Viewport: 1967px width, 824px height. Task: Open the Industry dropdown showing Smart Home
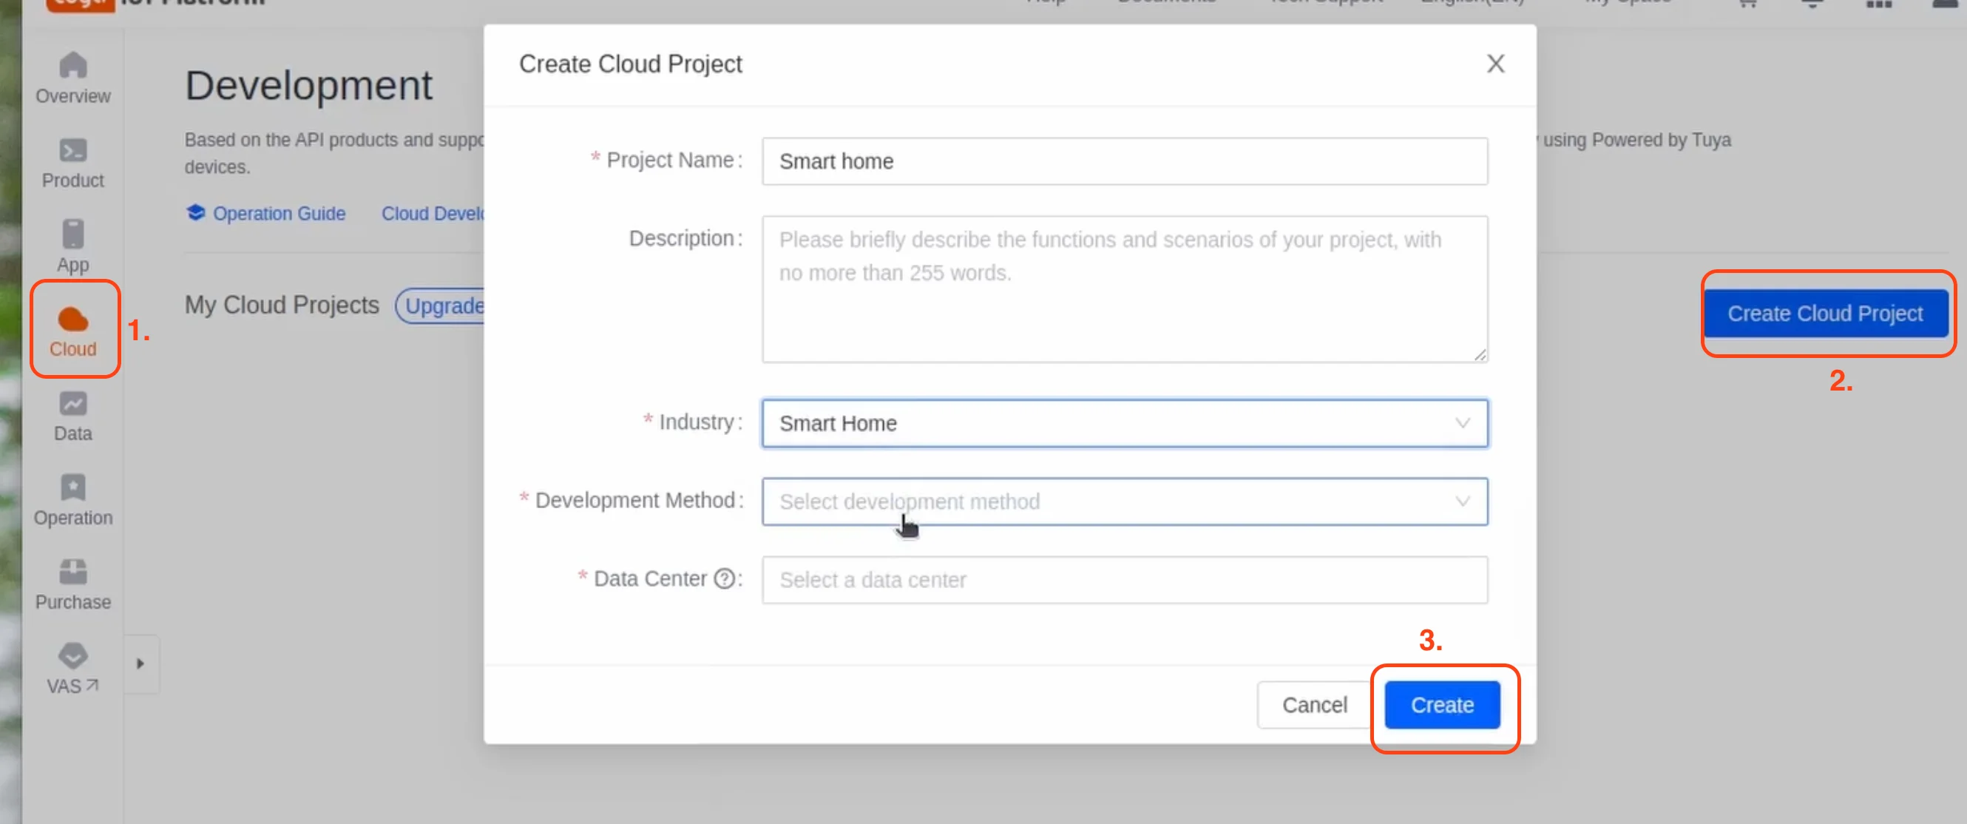(1124, 423)
